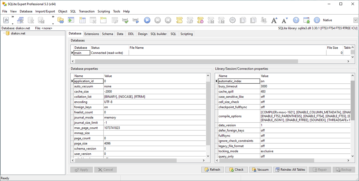The width and height of the screenshot is (359, 181).
Task: Open help with blue question mark icon
Action: 296,20
